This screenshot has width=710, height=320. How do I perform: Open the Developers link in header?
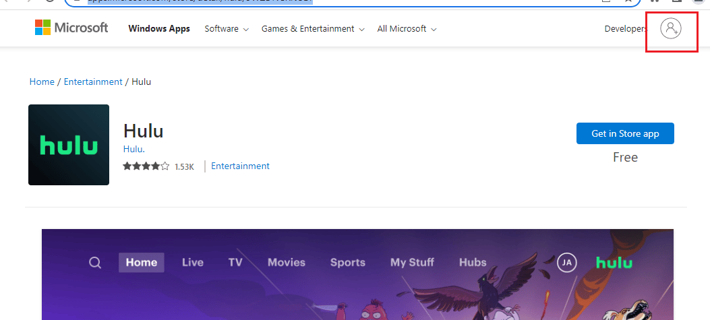[625, 29]
